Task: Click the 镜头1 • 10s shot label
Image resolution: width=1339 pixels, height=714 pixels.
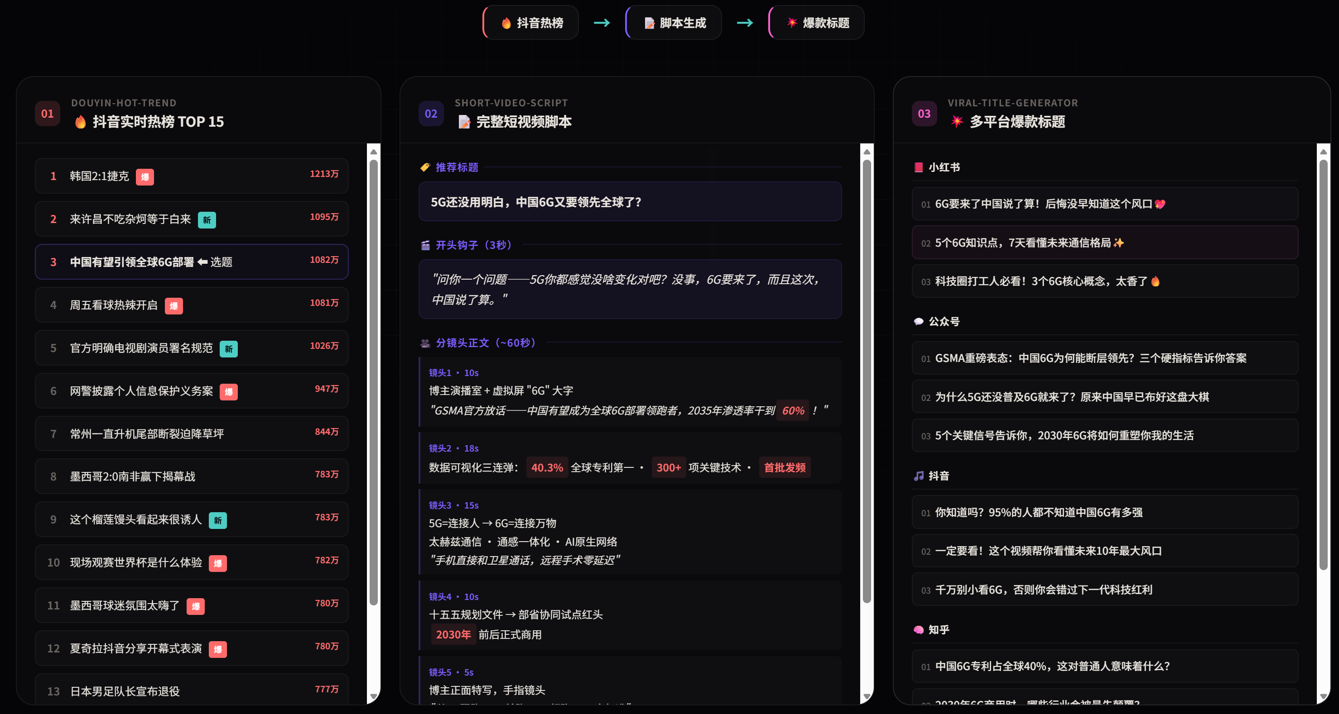Action: point(454,373)
